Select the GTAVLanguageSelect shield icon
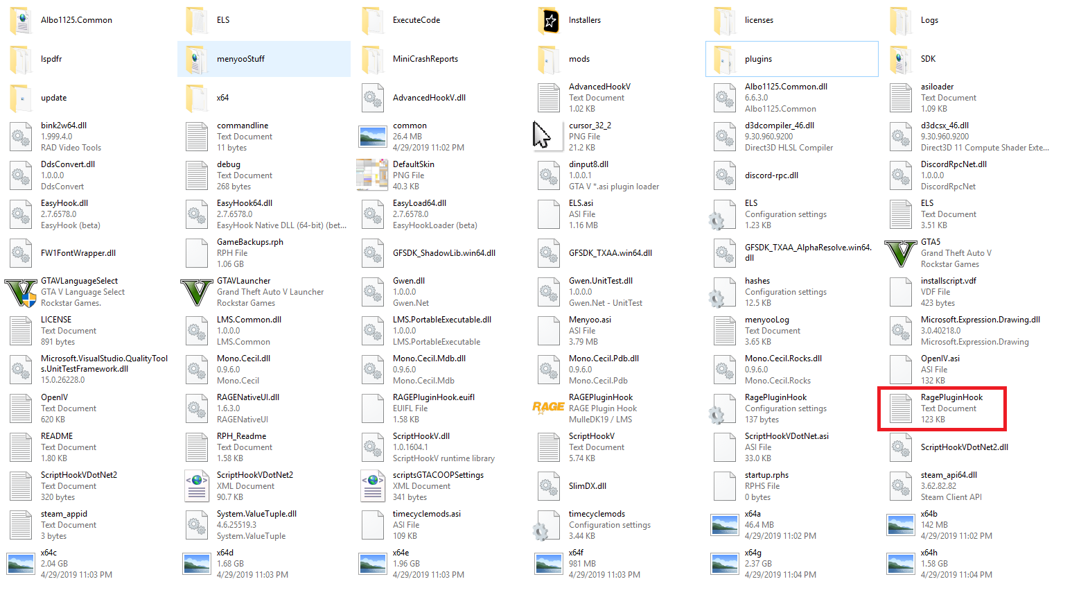1072x595 pixels. [x=21, y=292]
